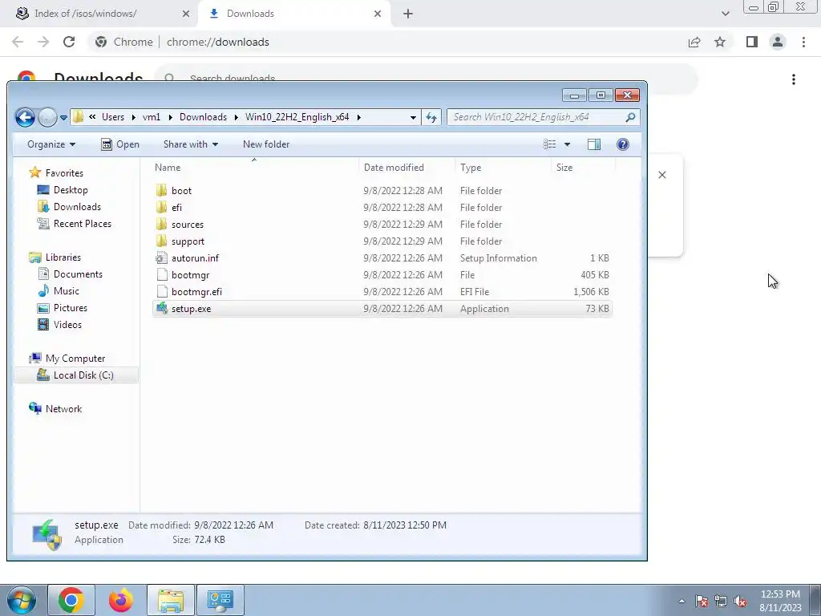Click Users in the breadcrumb path
Viewport: 821px width, 616px height.
coord(113,117)
